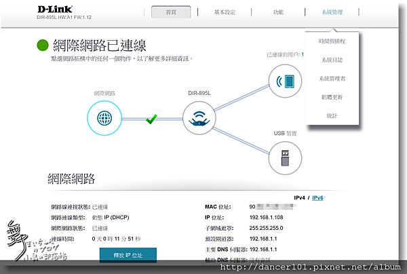This screenshot has height=274, width=407.
Task: Click the 動態 IP (DHCP) value
Action: (111, 218)
